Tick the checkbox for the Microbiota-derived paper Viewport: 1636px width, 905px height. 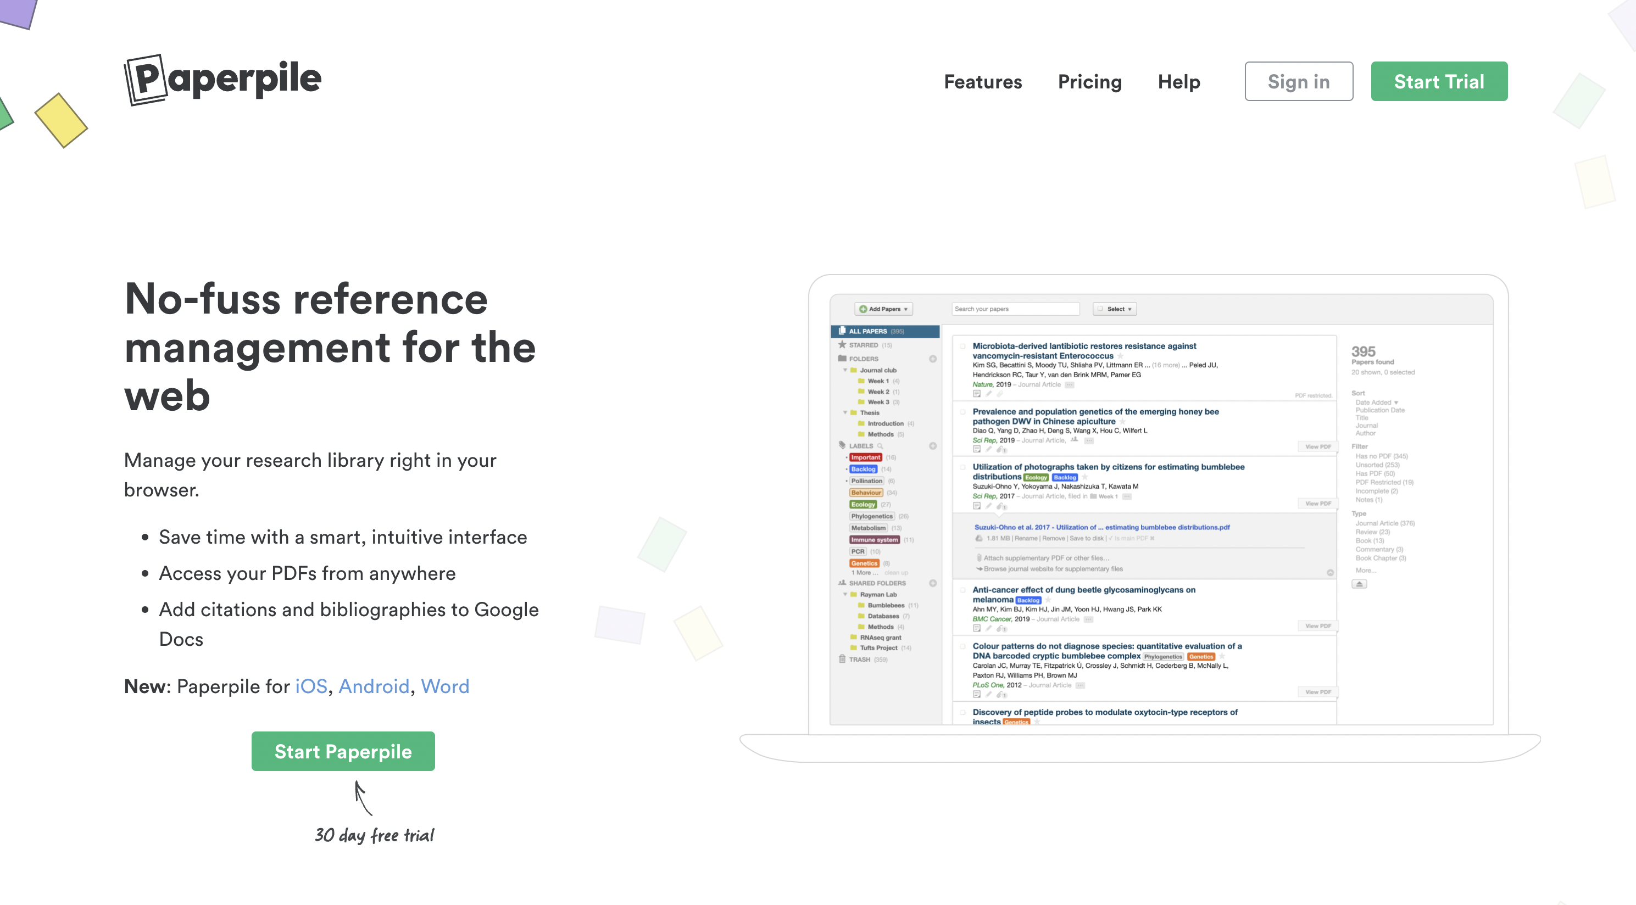point(963,347)
